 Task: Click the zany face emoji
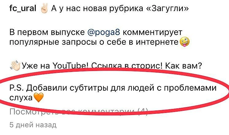click(184, 42)
